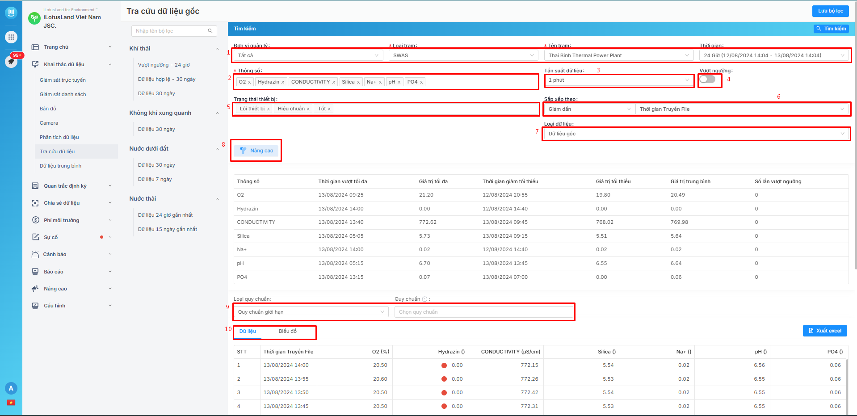
Task: Click the Hydrazin red status dot at 14:00
Action: 444,366
